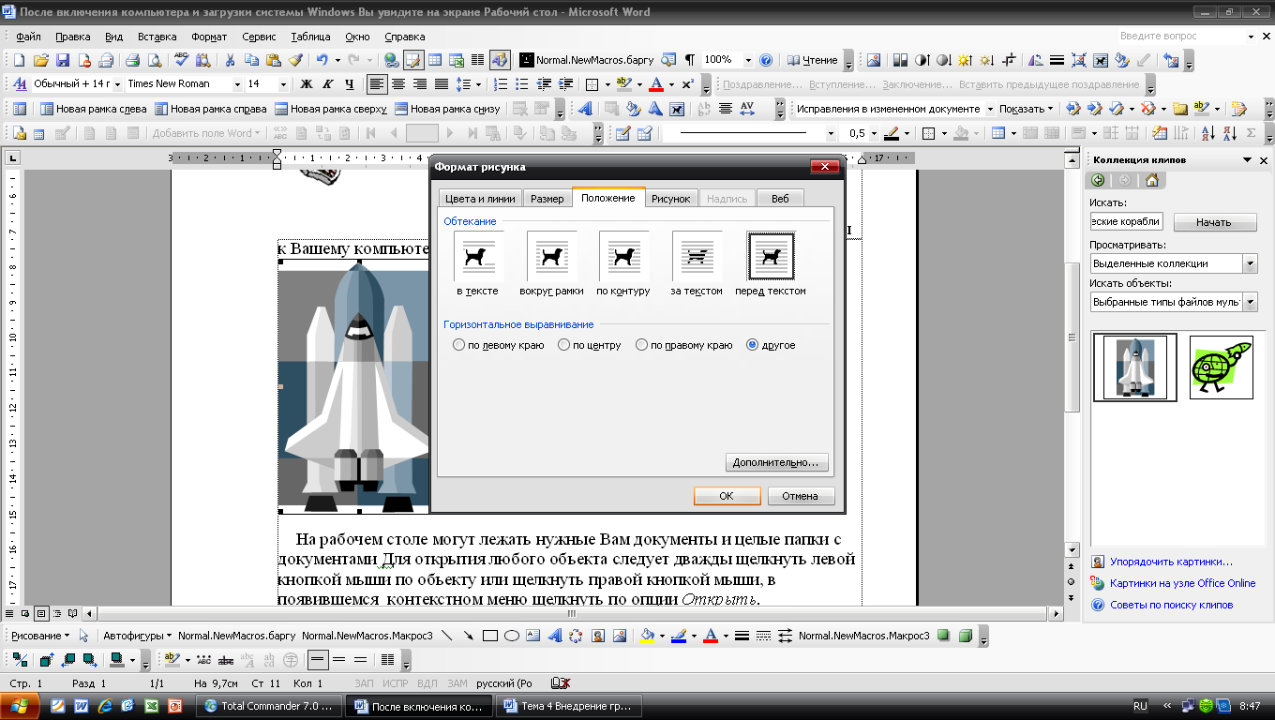1275x720 pixels.
Task: Click the font color red A button
Action: coord(655,84)
